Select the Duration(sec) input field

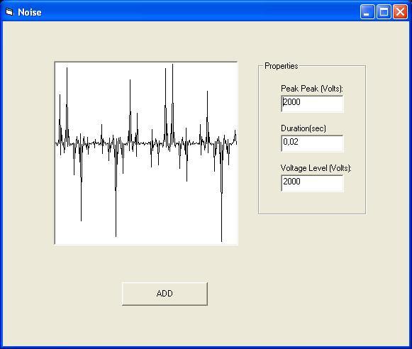tap(312, 143)
